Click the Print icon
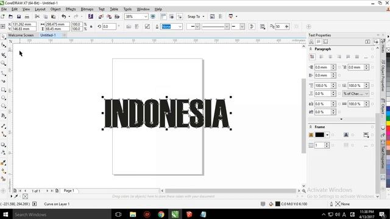Viewport: 390px width, 219px height. point(27,16)
